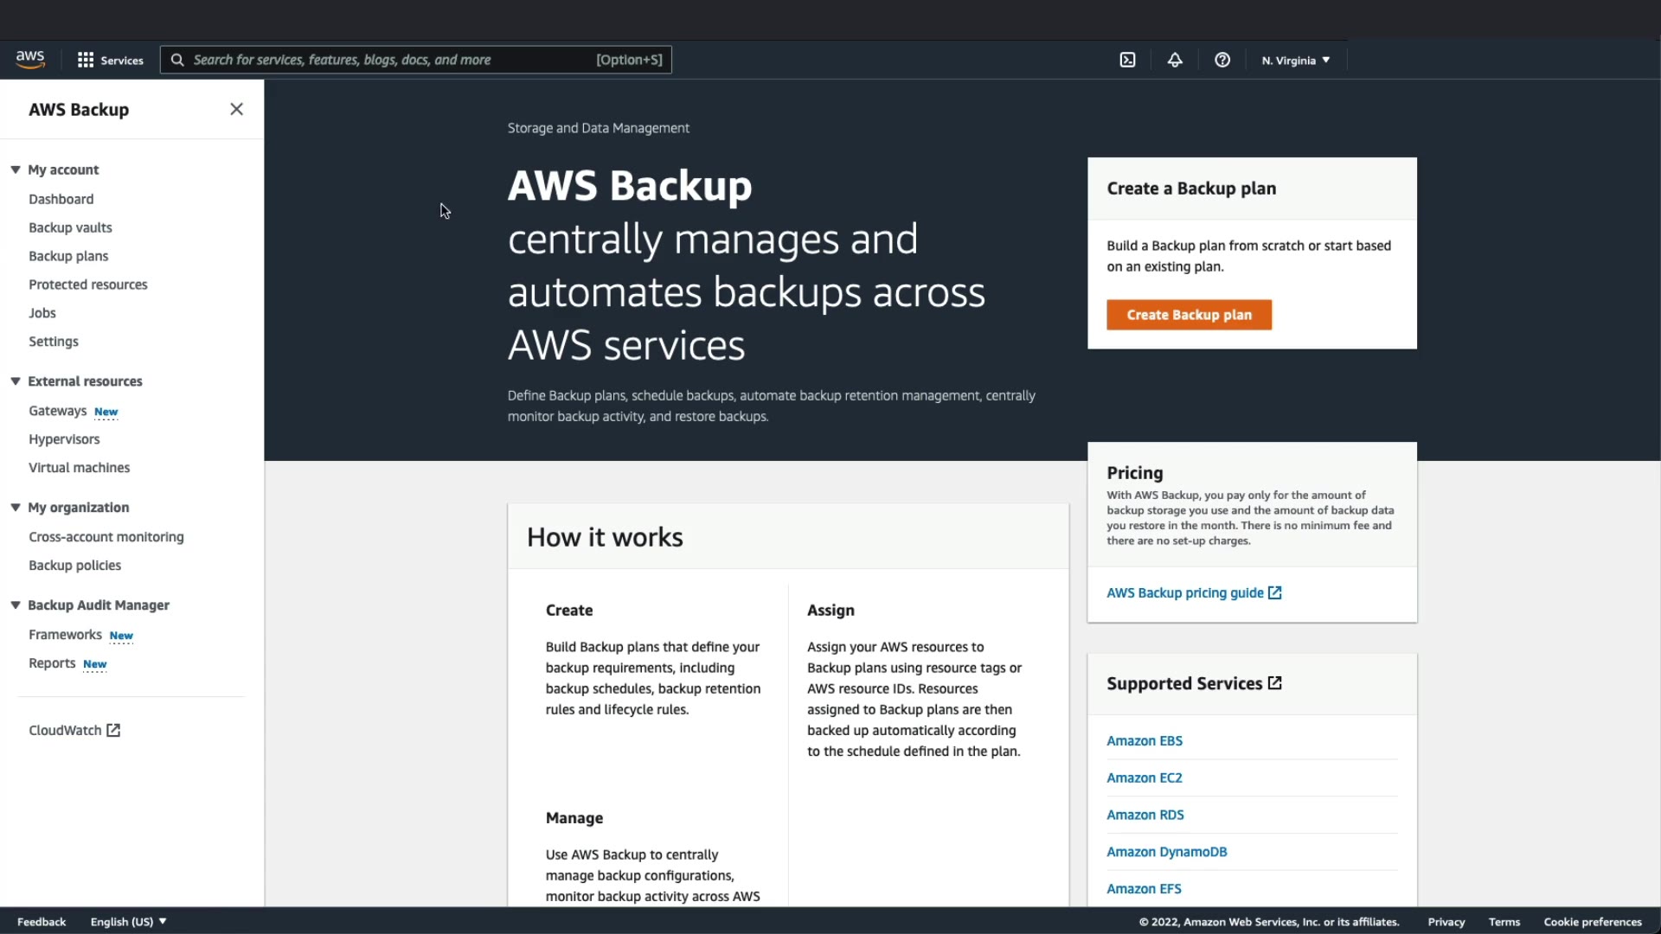Open the help question mark icon

(1222, 60)
